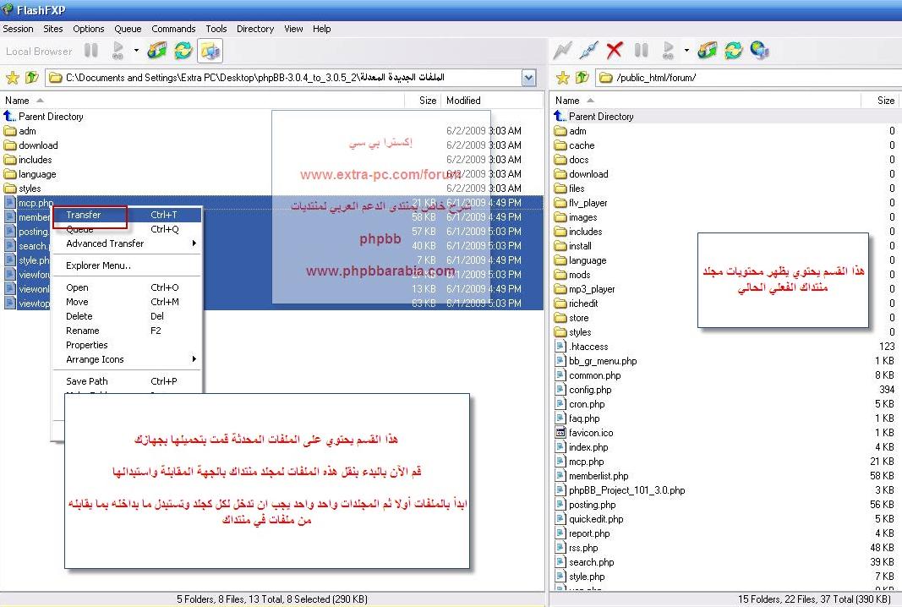This screenshot has width=902, height=607.
Task: Choose Save Path in the context menu
Action: click(127, 381)
